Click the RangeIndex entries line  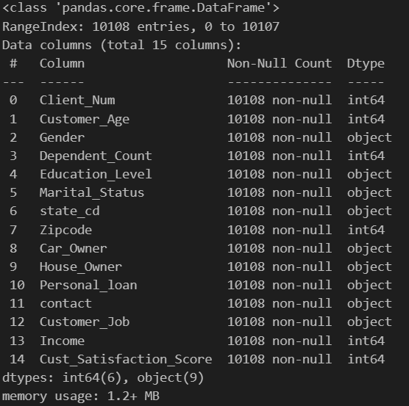[x=141, y=27]
